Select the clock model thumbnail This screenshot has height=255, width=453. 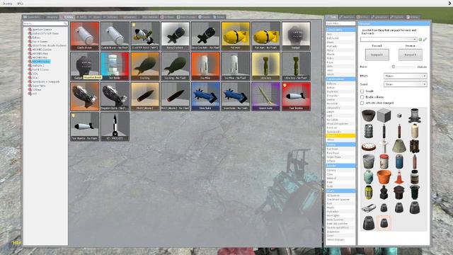pos(369,147)
